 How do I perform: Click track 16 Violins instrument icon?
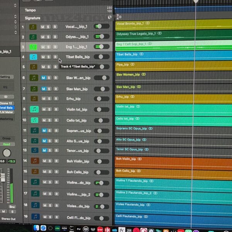(x=35, y=182)
